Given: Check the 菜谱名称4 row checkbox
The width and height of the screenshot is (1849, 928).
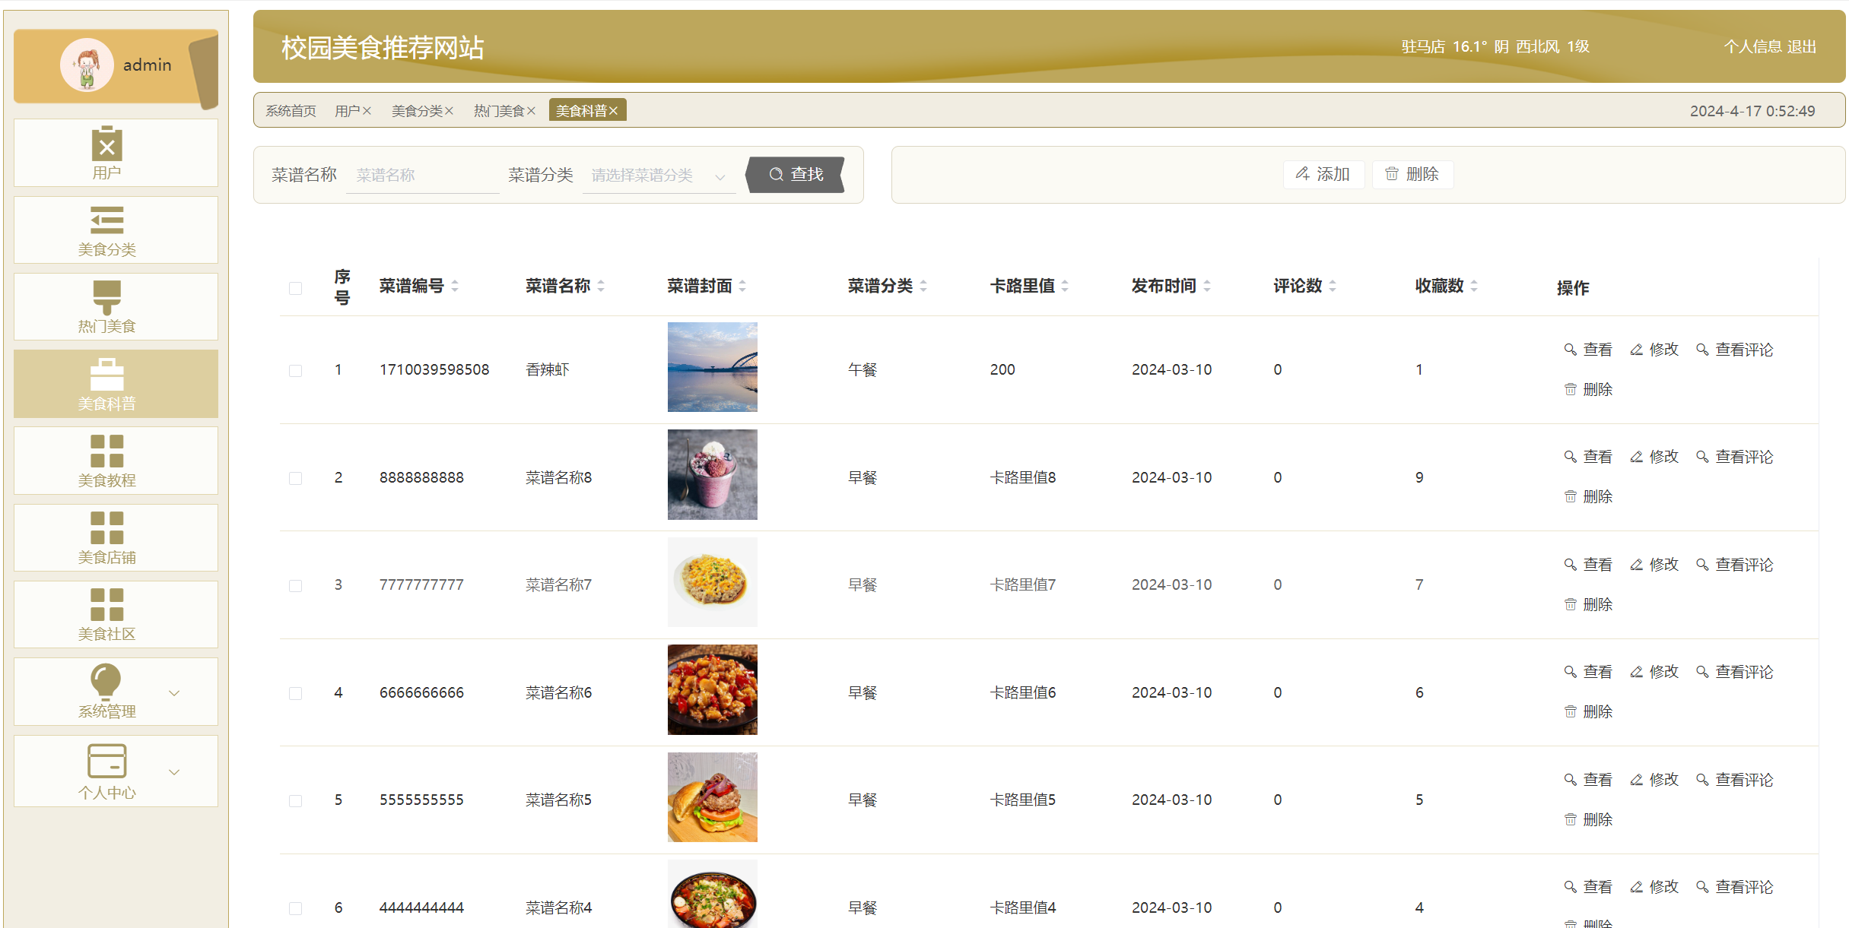Looking at the screenshot, I should (295, 908).
